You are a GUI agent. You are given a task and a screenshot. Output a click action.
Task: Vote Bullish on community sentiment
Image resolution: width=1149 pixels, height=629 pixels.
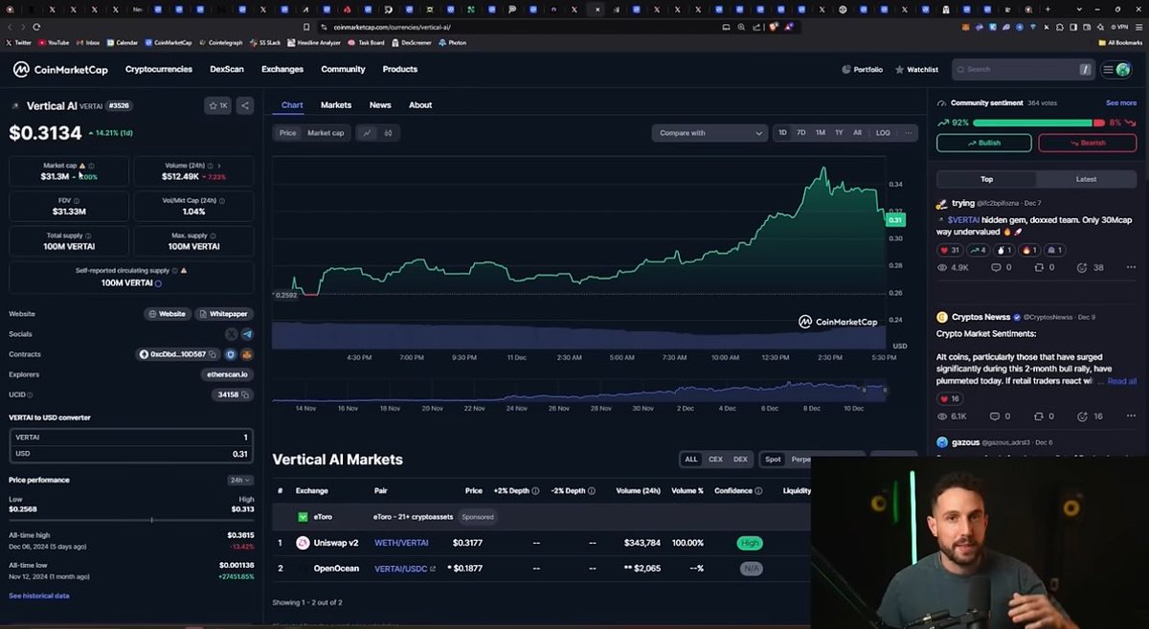[x=984, y=143]
